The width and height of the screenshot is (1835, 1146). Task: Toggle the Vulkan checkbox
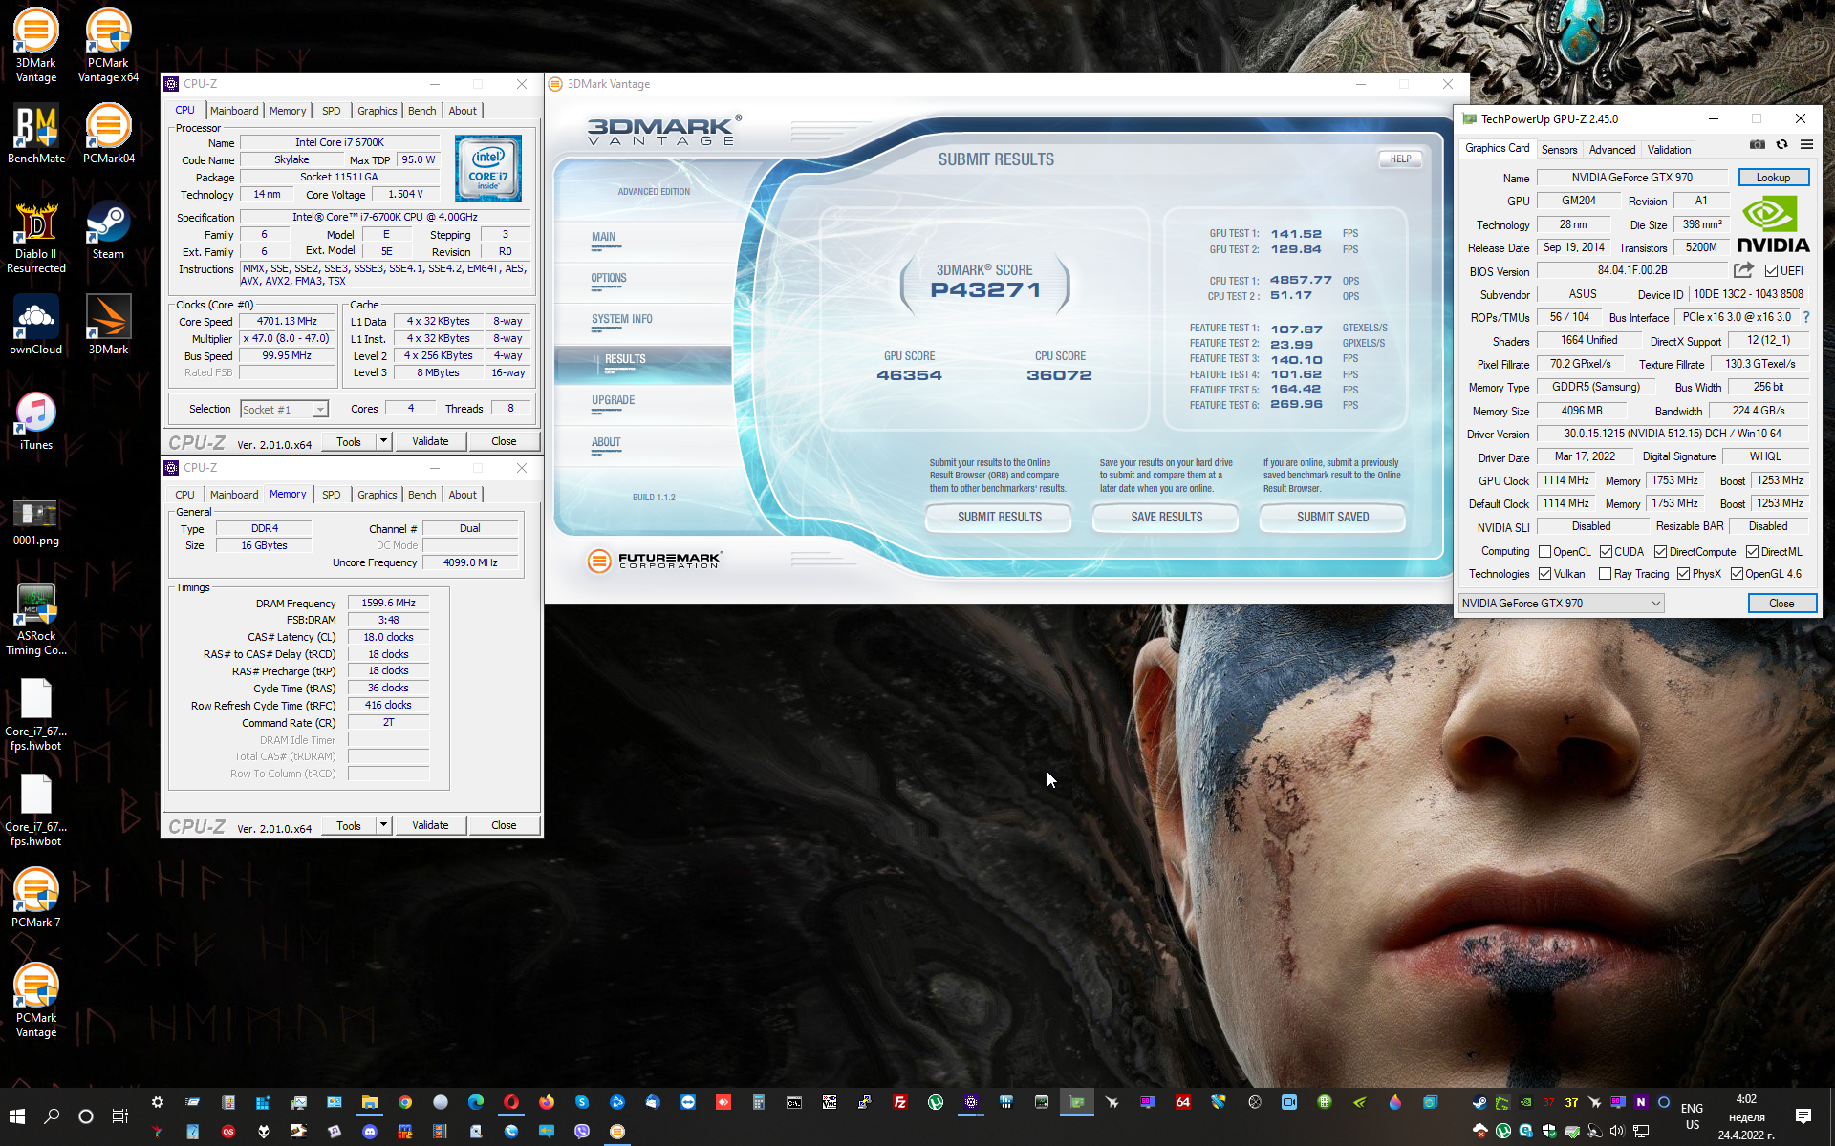[x=1544, y=574]
